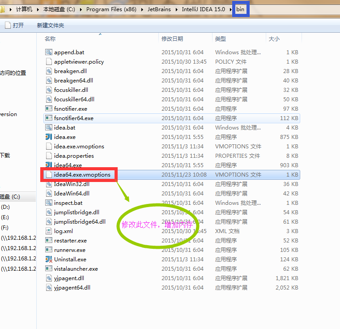Open 下载 in the navigation pane
The height and width of the screenshot is (329, 340).
click(5, 156)
